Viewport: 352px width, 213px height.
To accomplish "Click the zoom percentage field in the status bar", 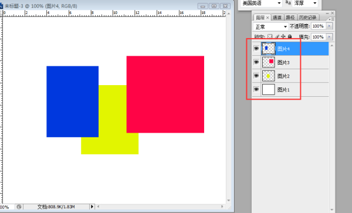I will pyautogui.click(x=6, y=207).
